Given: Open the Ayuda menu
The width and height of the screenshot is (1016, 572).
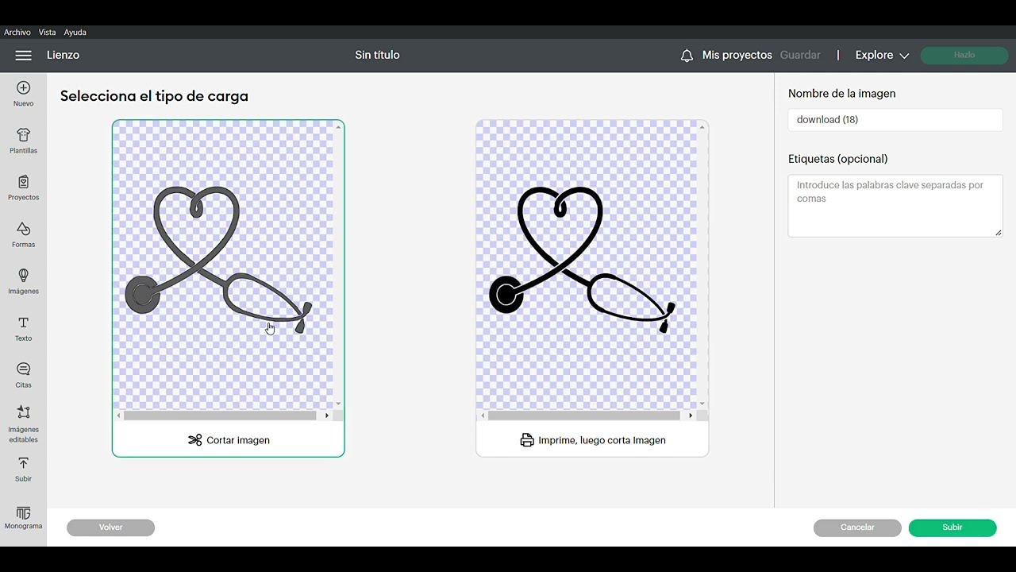Looking at the screenshot, I should pyautogui.click(x=75, y=33).
